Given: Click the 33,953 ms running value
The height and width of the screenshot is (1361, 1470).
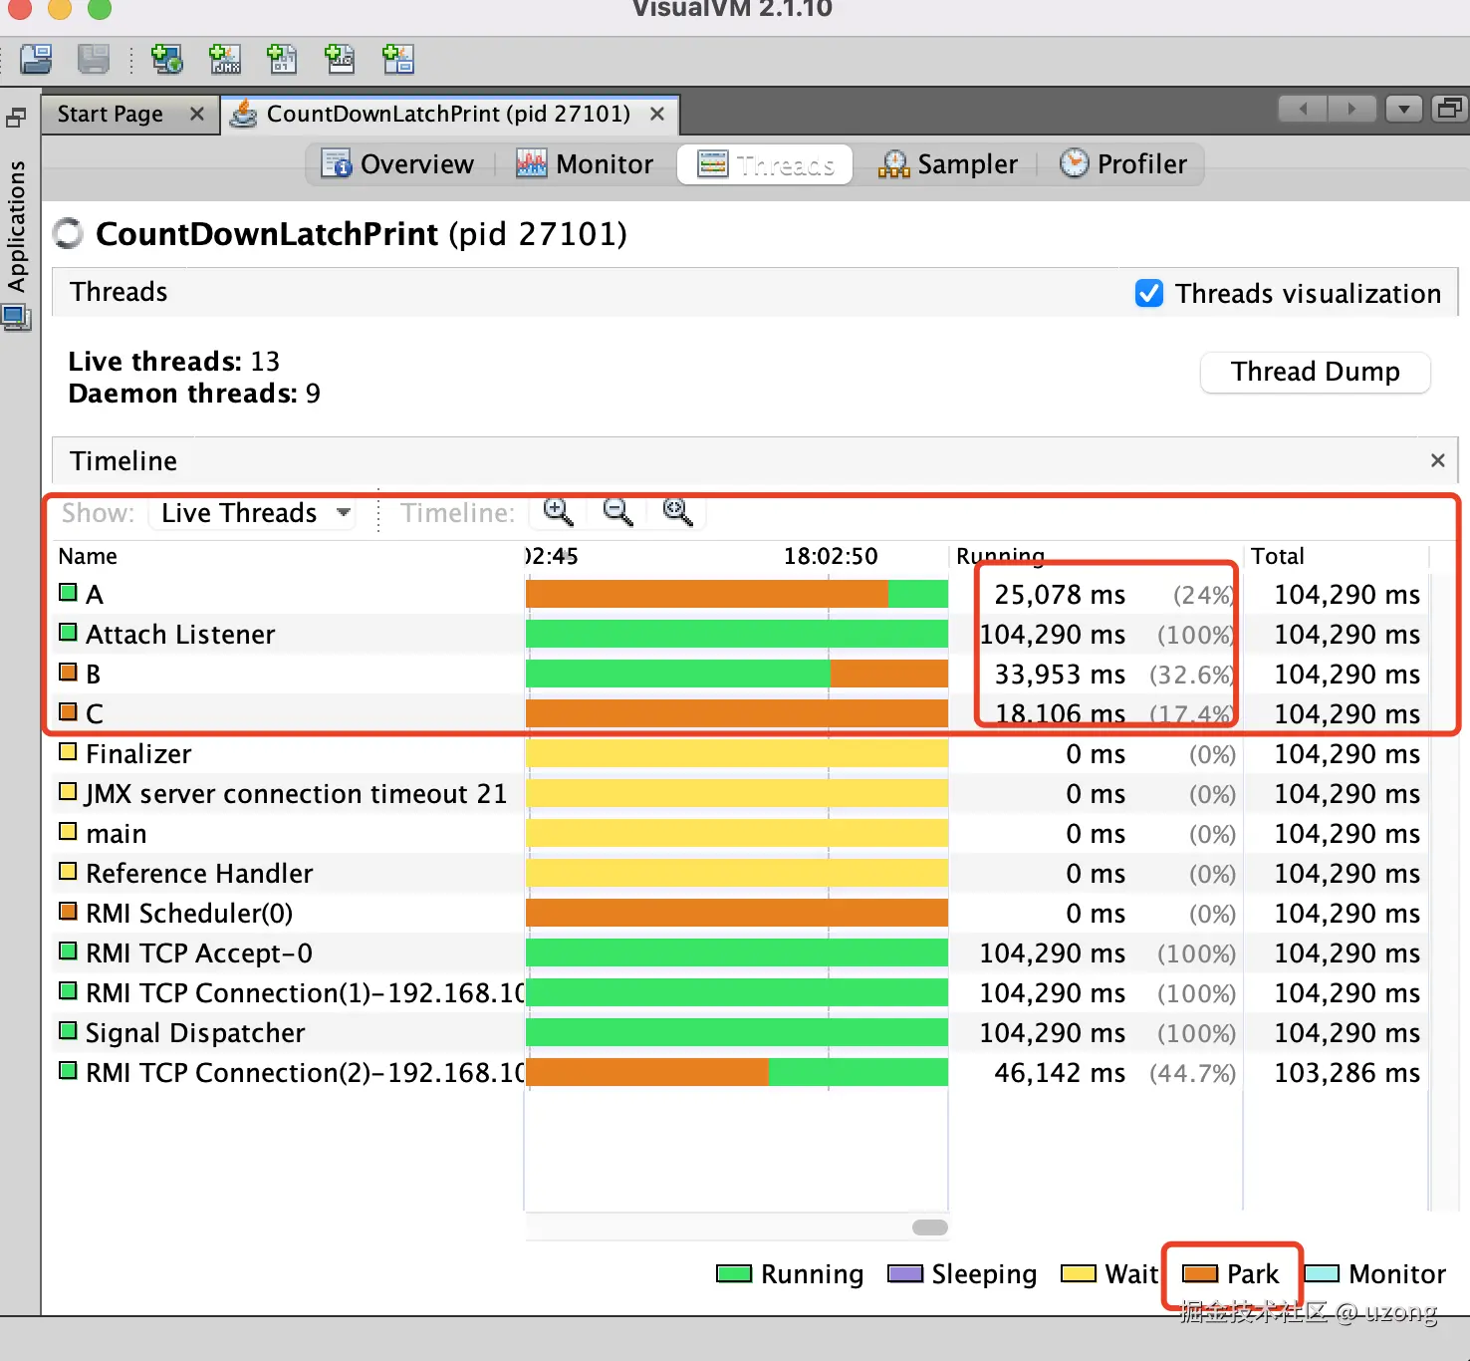Looking at the screenshot, I should click(1060, 675).
